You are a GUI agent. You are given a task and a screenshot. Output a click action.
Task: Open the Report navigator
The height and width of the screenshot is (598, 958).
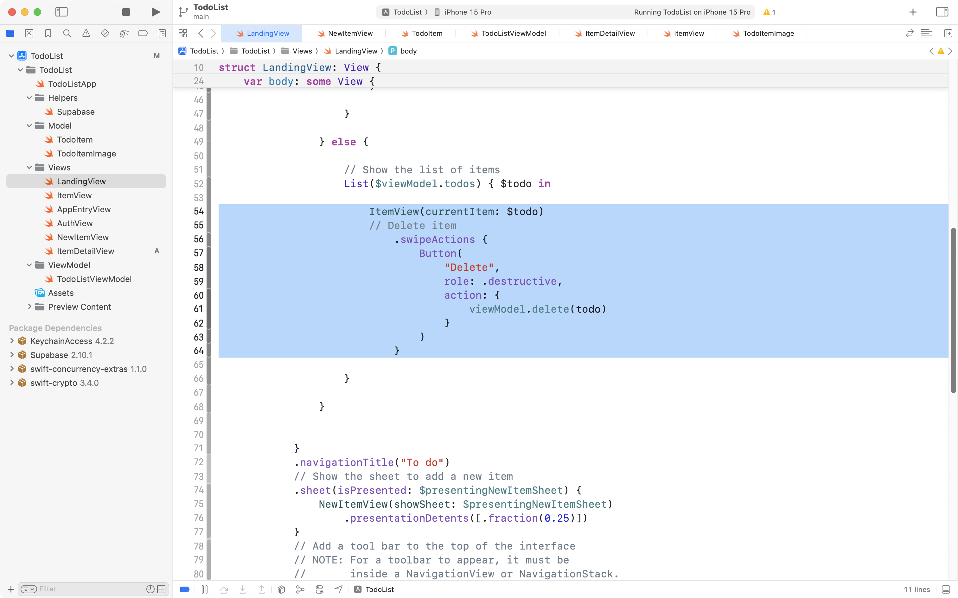point(162,33)
